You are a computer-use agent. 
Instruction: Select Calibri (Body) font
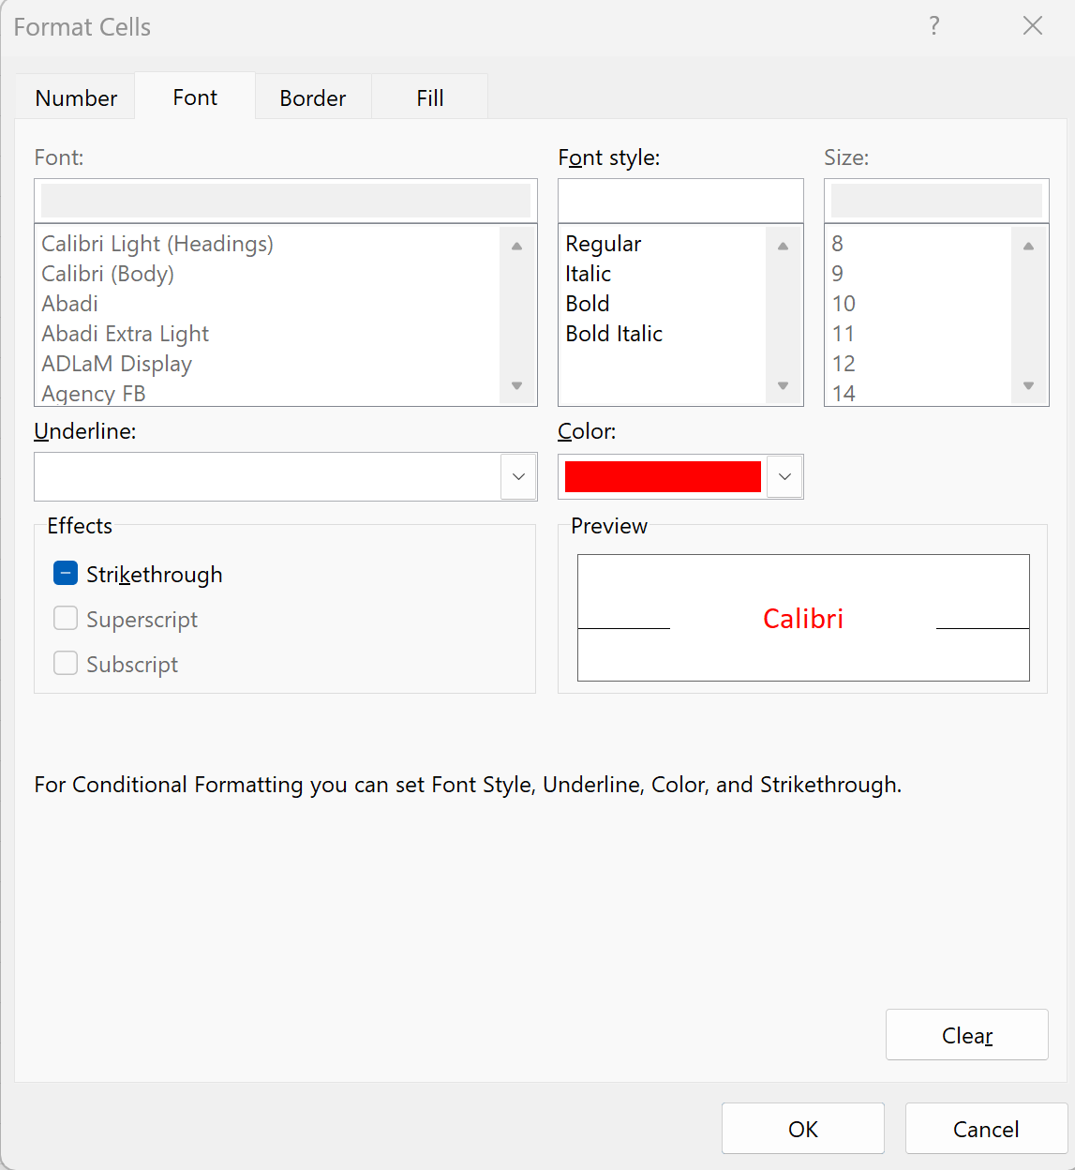(108, 274)
